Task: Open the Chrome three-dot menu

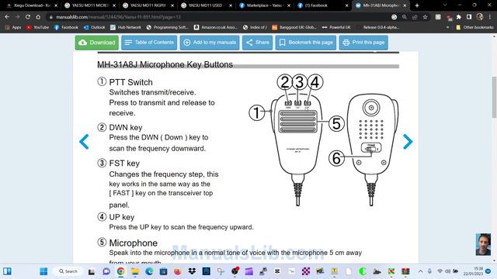Action: 490,17
